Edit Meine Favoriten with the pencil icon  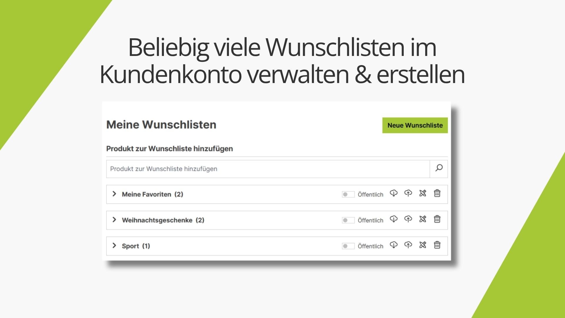[423, 193]
